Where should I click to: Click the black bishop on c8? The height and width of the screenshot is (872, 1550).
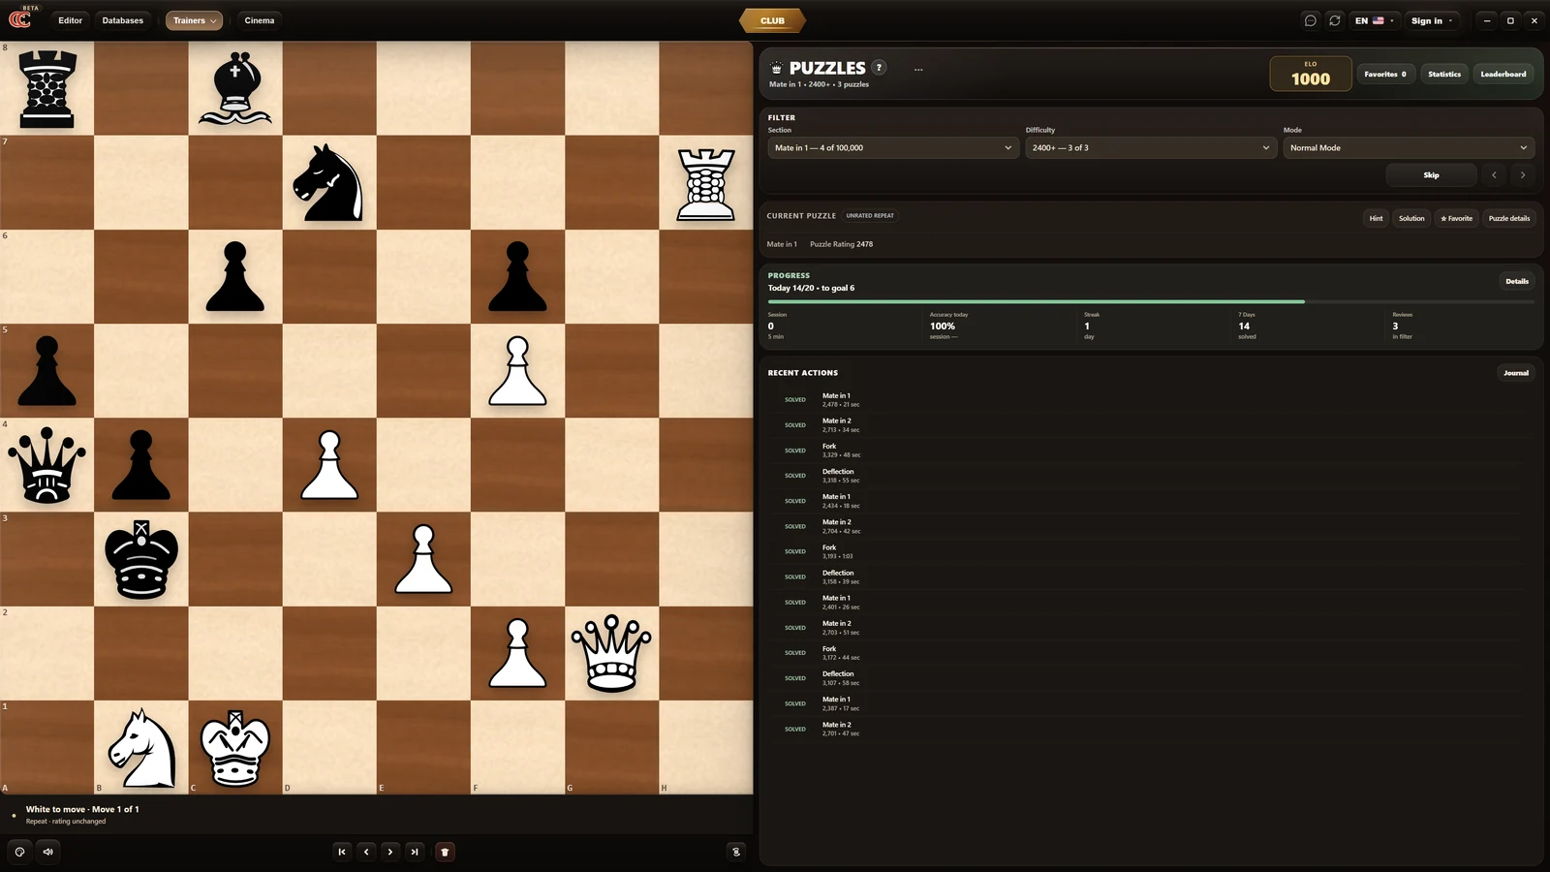tap(235, 89)
